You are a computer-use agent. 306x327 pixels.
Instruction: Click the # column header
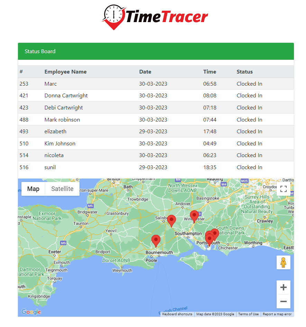[21, 72]
